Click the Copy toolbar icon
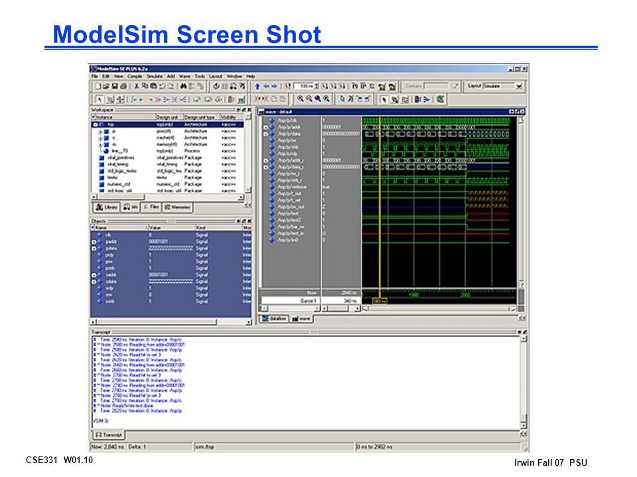The height and width of the screenshot is (477, 637). (x=145, y=86)
